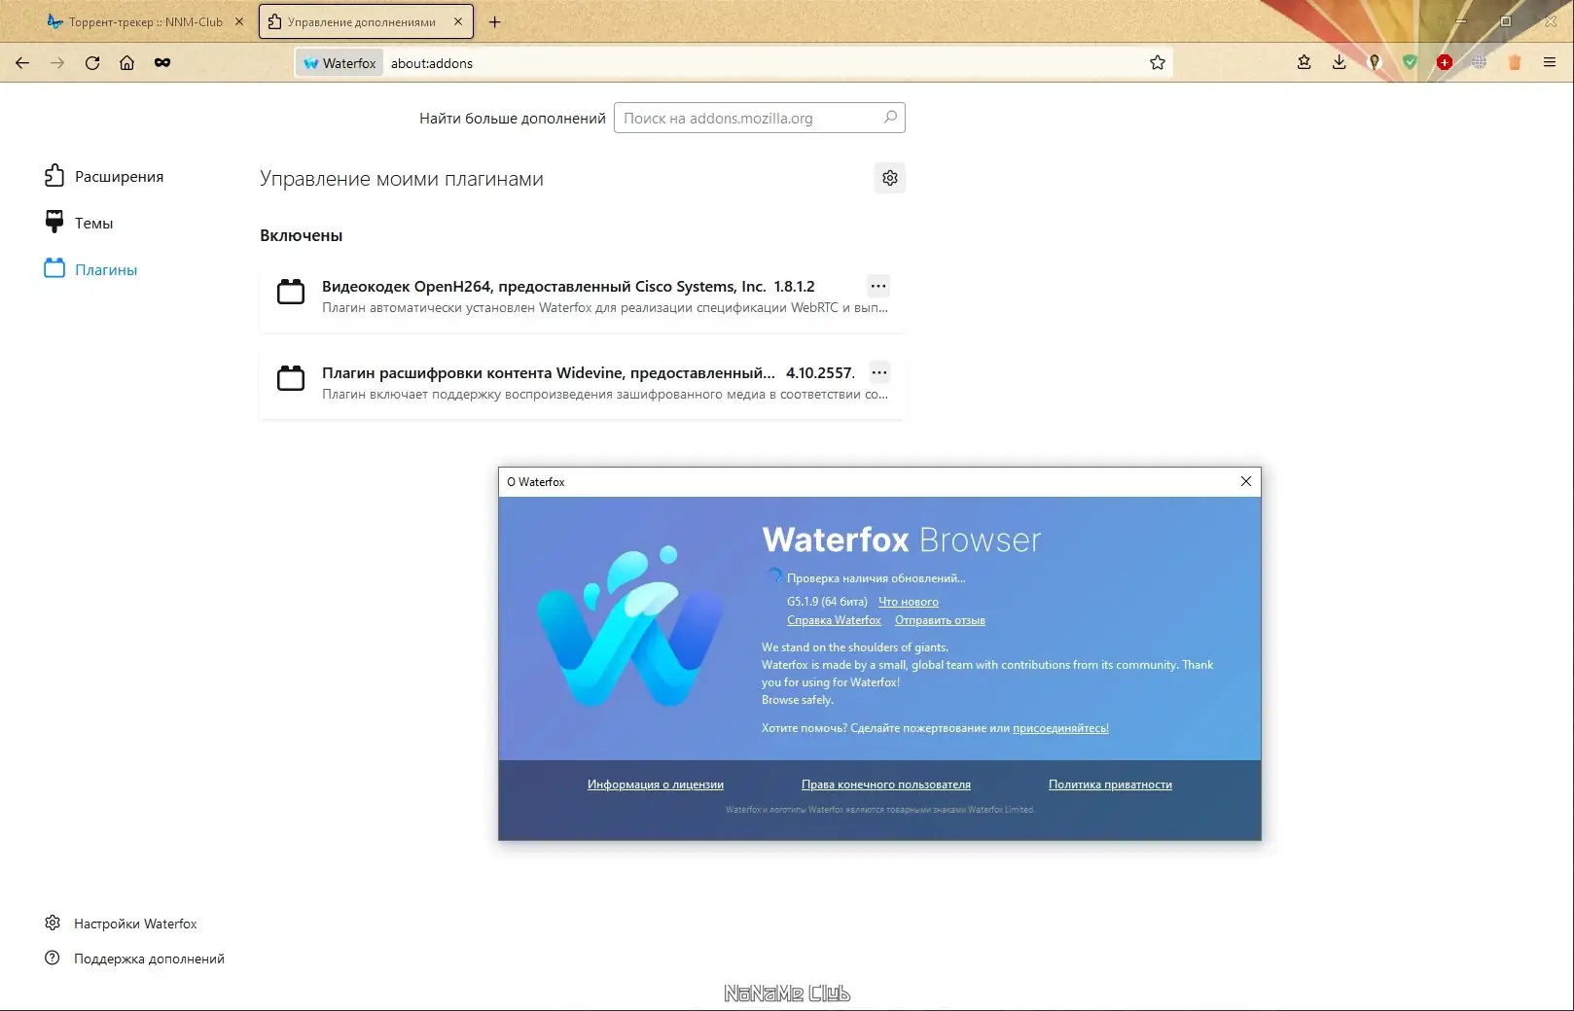Expand the OpenH264 video codec plugin card
This screenshot has height=1011, width=1574.
(582, 296)
